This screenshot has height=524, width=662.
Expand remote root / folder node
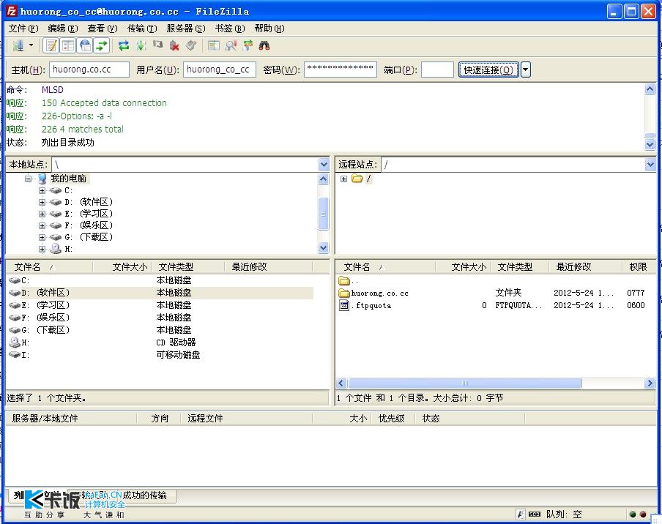point(343,179)
